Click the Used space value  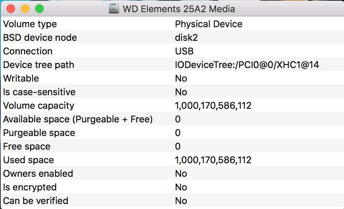(213, 160)
